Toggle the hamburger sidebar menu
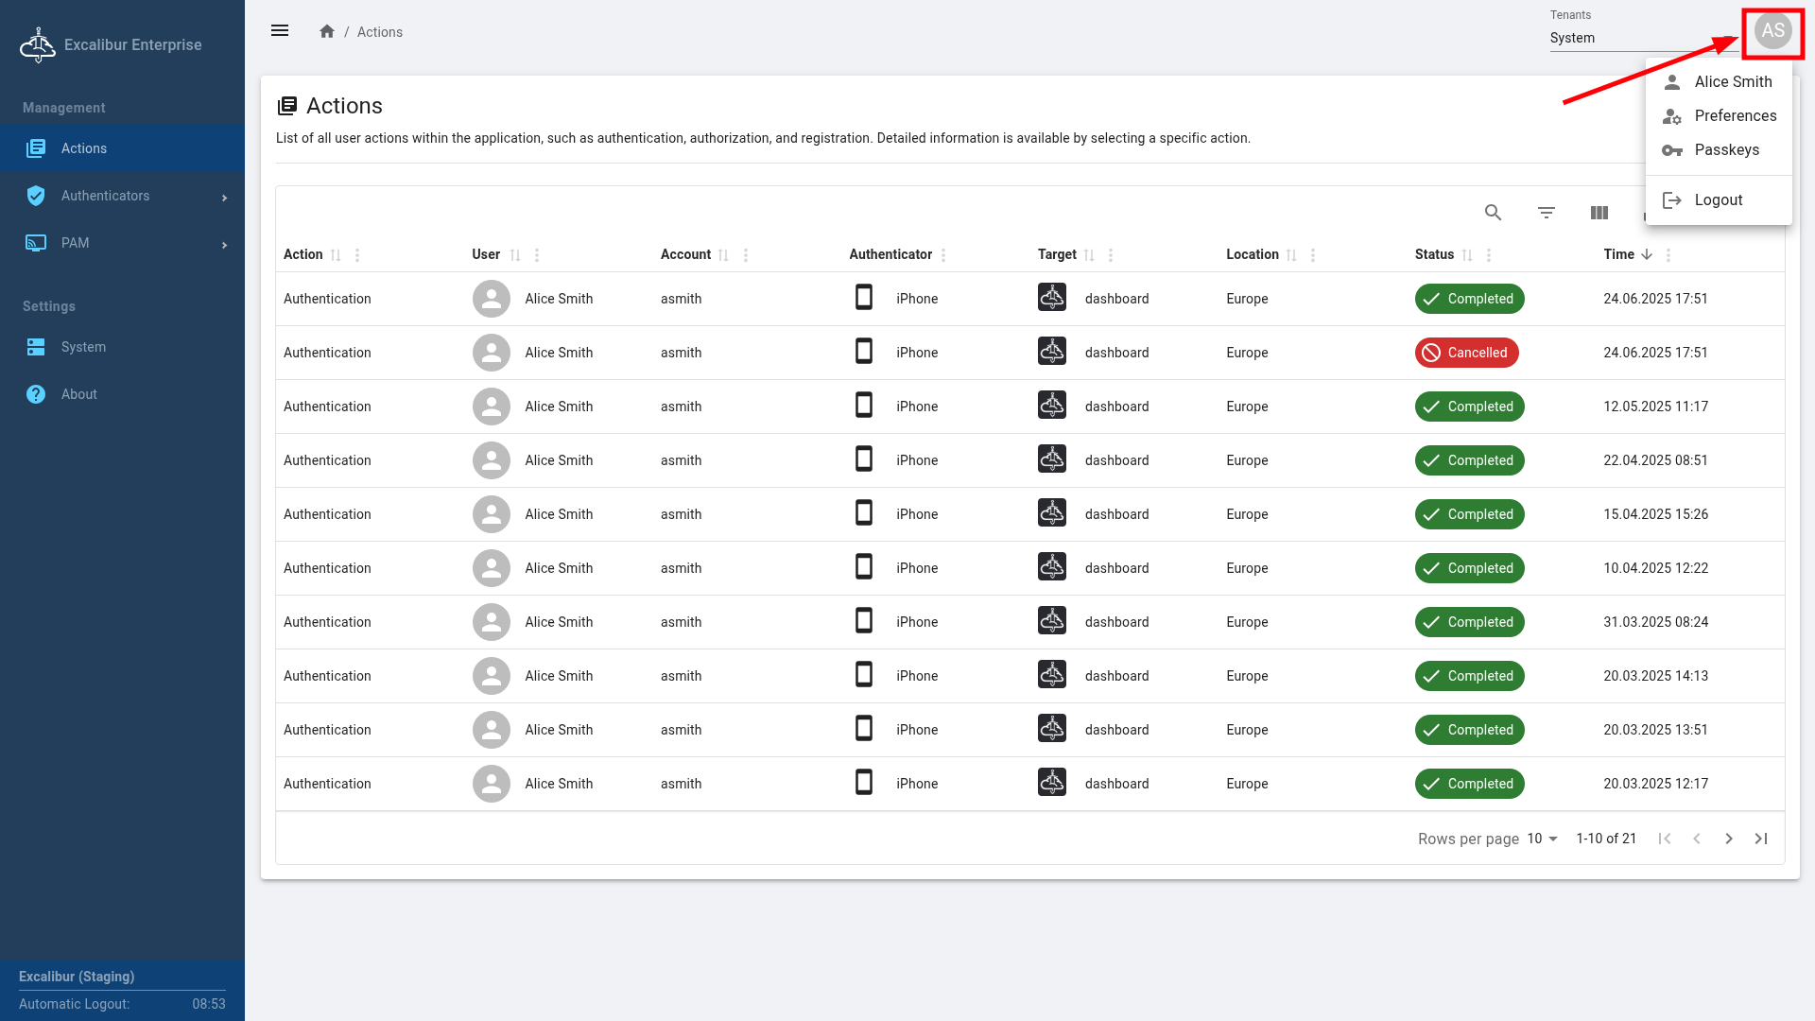 pos(280,31)
